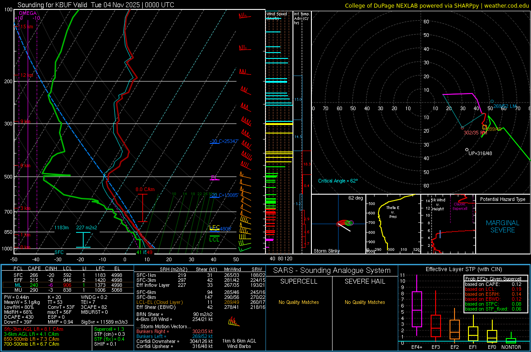The image size is (531, 352).
Task: Click the '1km & 6km AGL Wind Barbs' caption
Action: click(x=239, y=343)
